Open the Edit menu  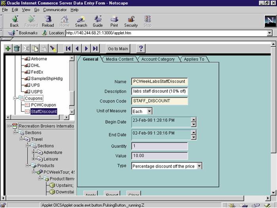[x=15, y=10]
